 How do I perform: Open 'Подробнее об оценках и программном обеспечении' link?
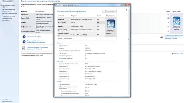coord(38,48)
